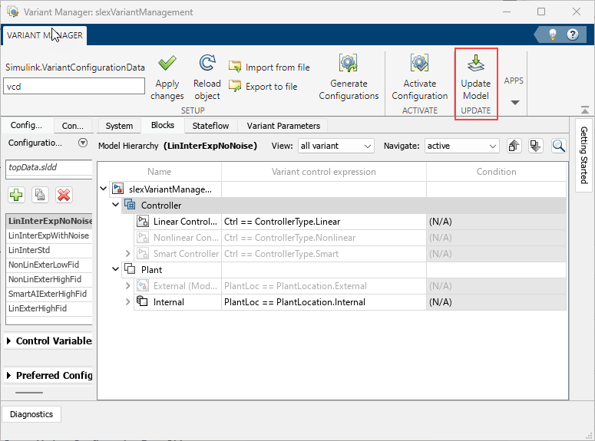Click the Apply changes checkmark icon

(167, 64)
